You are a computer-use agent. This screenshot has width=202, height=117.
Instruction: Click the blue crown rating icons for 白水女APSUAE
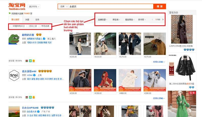[x=47, y=108]
